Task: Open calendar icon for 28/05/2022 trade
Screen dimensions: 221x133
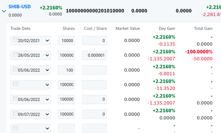Action: pos(15,54)
